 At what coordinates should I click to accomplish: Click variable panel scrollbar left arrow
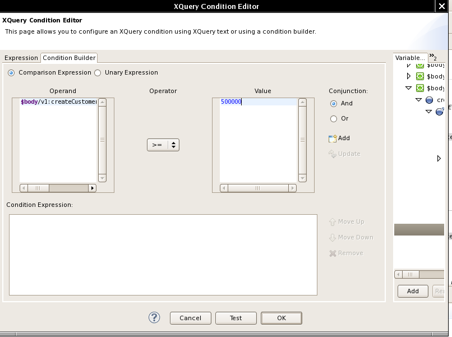click(398, 274)
